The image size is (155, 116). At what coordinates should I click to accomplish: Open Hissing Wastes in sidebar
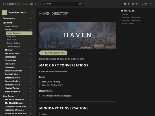(x=12, y=88)
